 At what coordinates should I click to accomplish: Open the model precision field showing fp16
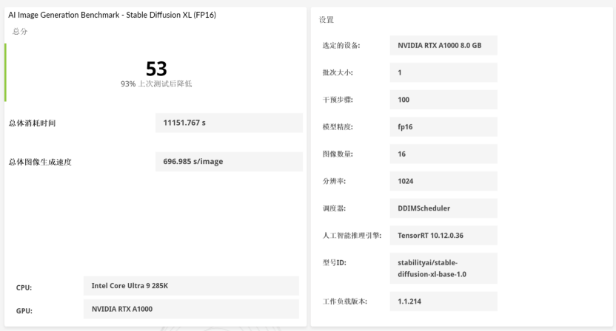click(x=443, y=127)
